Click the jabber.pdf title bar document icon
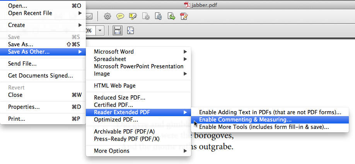355x164 pixels. [x=187, y=5]
